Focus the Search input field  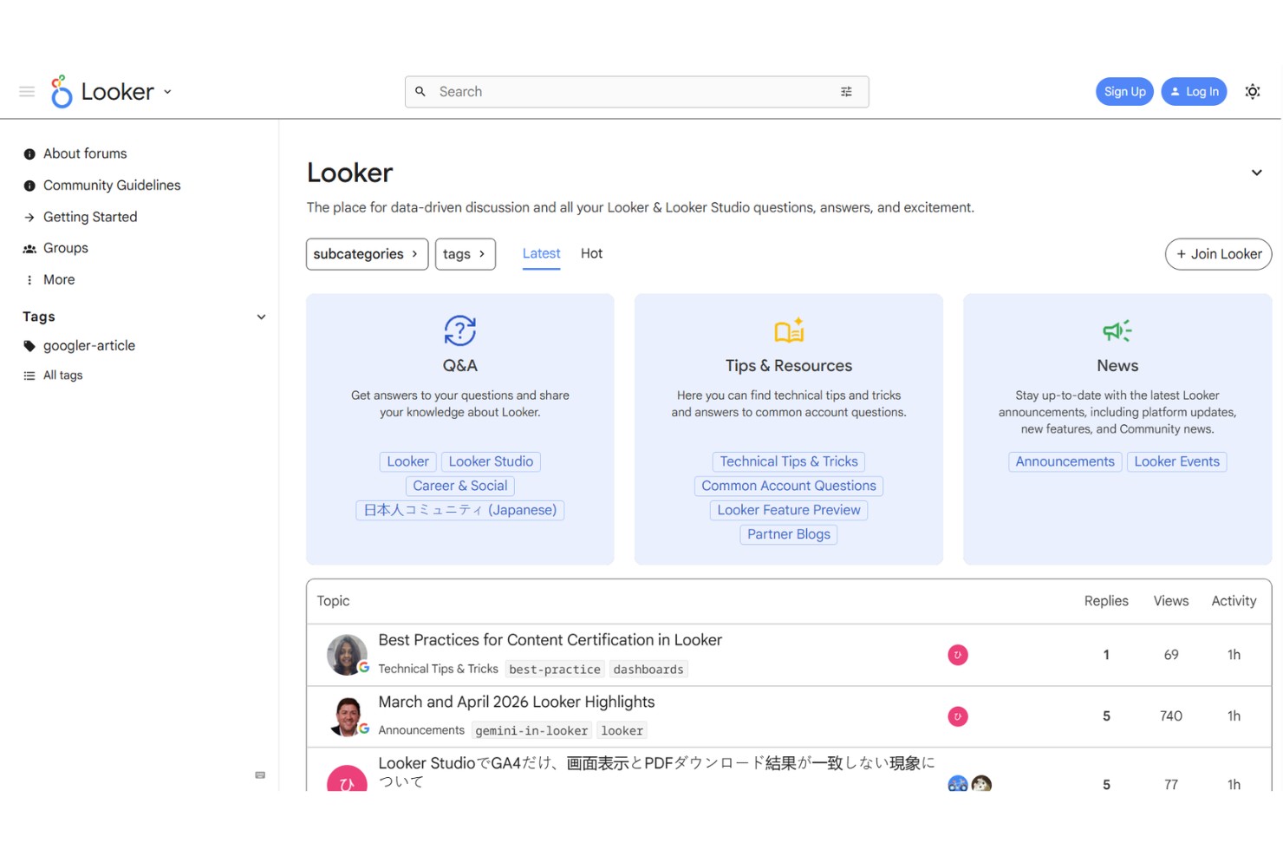(636, 92)
